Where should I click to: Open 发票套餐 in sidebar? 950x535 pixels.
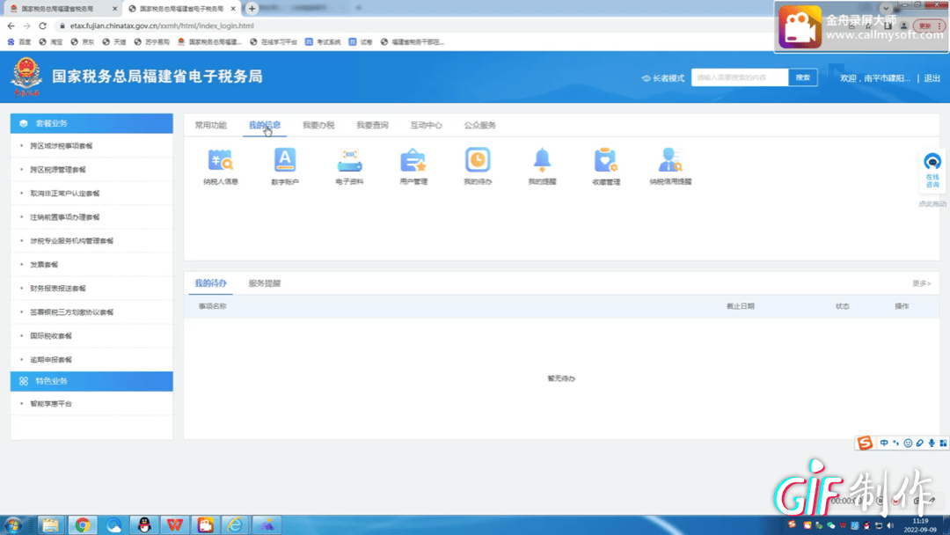[x=44, y=265]
